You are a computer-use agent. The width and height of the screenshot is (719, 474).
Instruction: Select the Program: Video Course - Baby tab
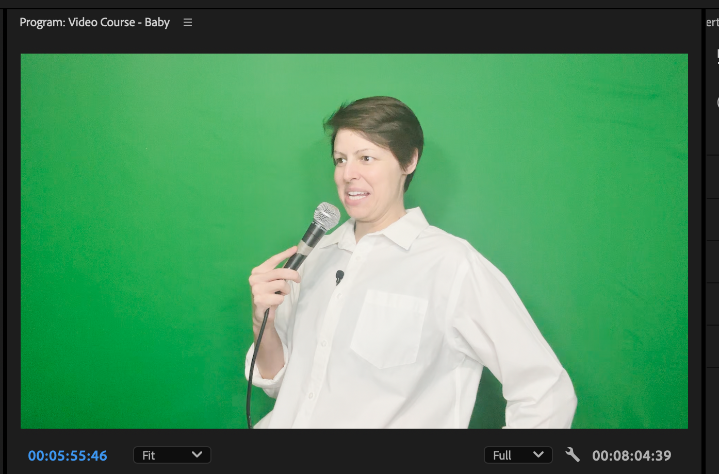click(94, 22)
